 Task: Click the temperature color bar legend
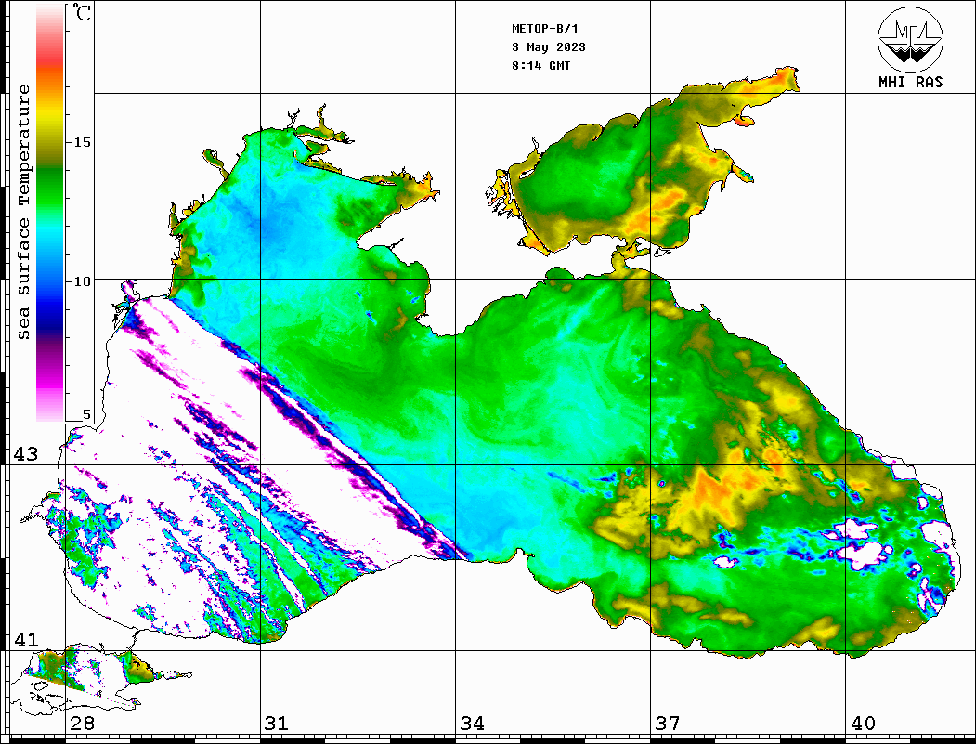point(50,213)
